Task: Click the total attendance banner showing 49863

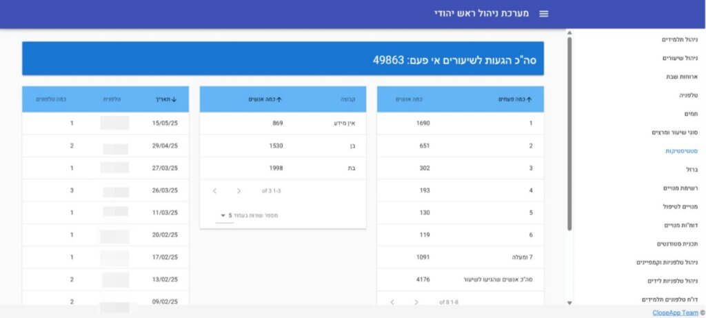Action: 283,59
